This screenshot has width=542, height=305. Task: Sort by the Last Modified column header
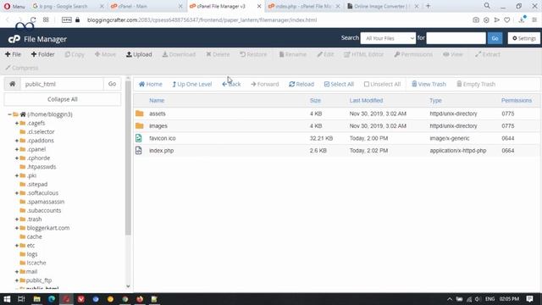(366, 101)
